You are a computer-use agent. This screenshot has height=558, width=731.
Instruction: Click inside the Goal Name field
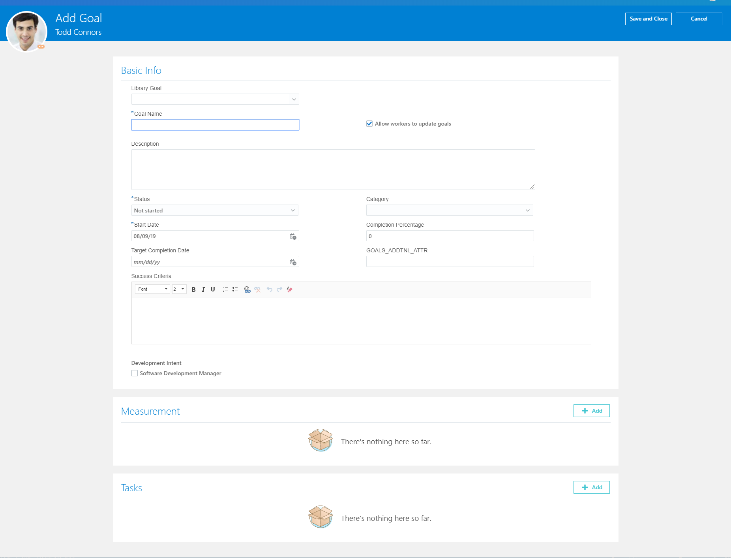(x=215, y=124)
